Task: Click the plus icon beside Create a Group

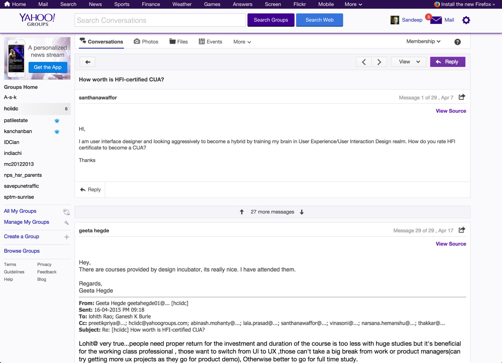Action: coord(67,237)
